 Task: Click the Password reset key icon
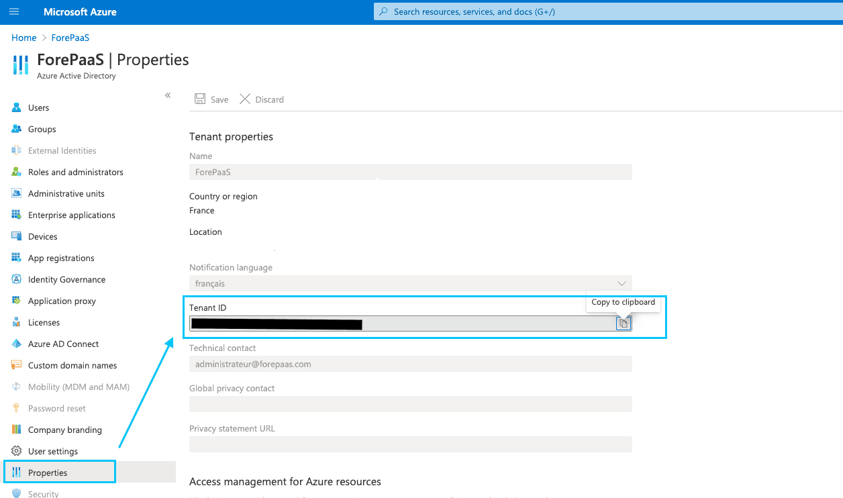[x=17, y=408]
